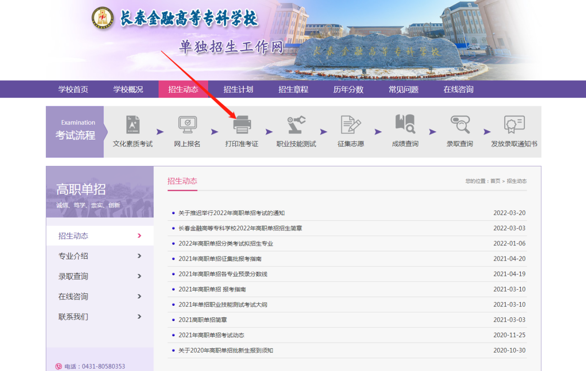586x371 pixels.
Task: Click the 文化素质考试 step label
Action: click(x=133, y=144)
